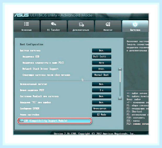Open the Монитор tab label

[x=108, y=30]
